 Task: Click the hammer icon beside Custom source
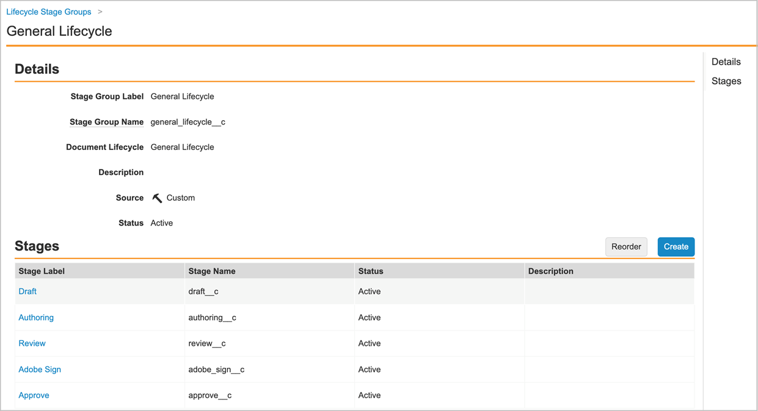pos(157,198)
